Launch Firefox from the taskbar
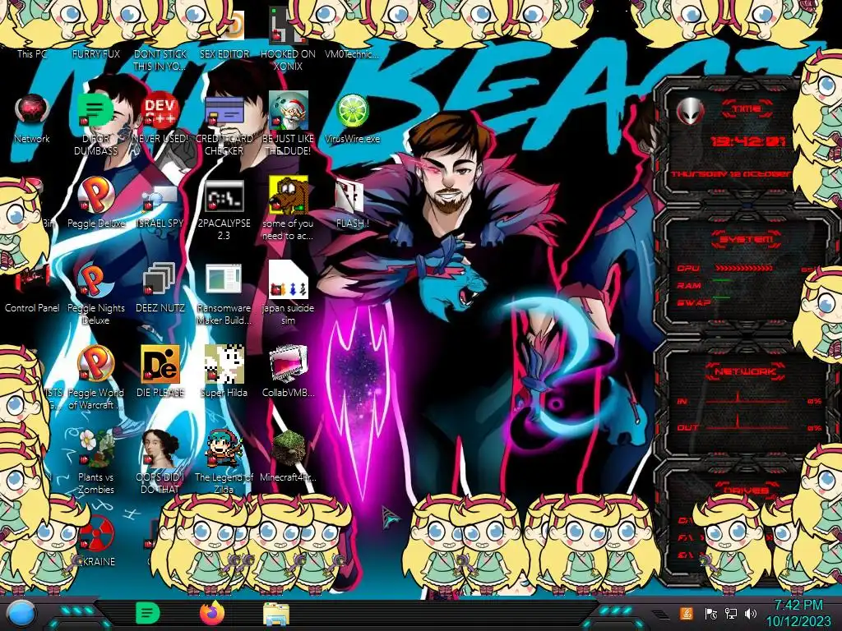The image size is (842, 631). click(212, 613)
